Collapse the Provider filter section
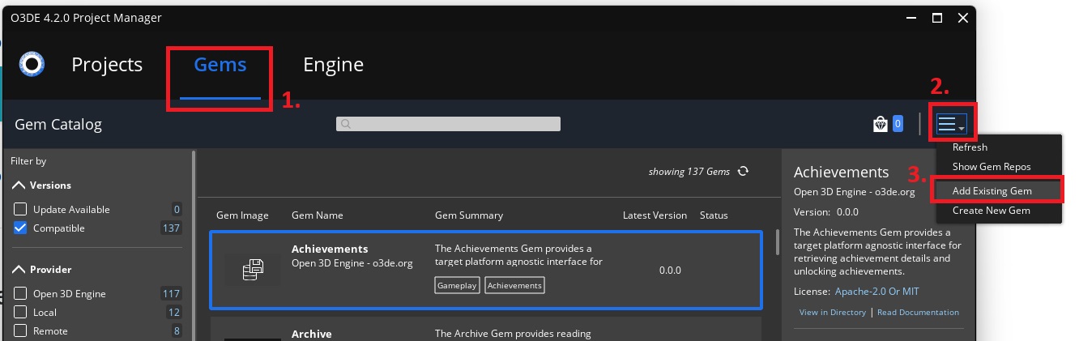 (19, 269)
